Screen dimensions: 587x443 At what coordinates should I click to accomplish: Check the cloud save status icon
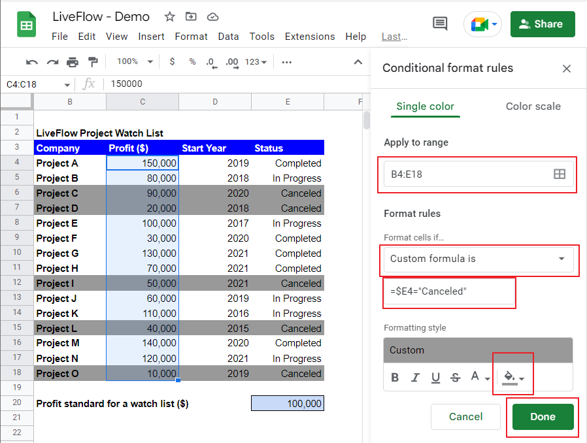pyautogui.click(x=212, y=17)
